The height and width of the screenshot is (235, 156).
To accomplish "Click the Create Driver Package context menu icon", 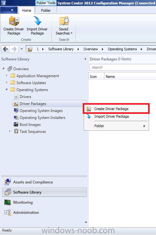I will click(x=89, y=109).
